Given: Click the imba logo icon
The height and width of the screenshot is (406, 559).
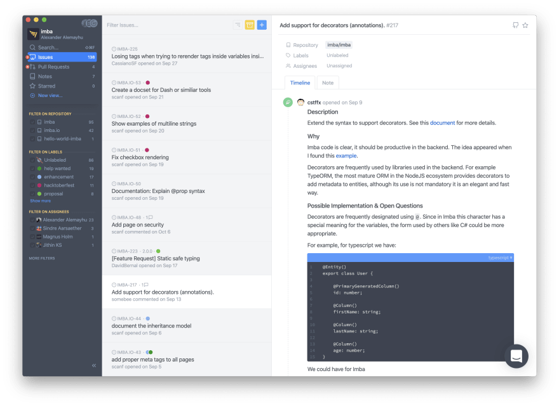Looking at the screenshot, I should click(x=34, y=34).
